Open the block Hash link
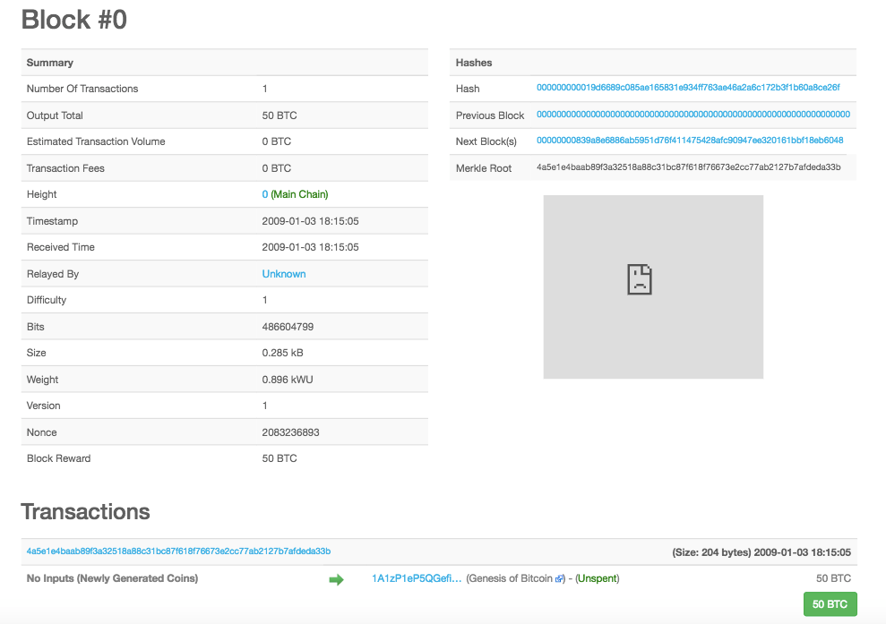 coord(688,88)
